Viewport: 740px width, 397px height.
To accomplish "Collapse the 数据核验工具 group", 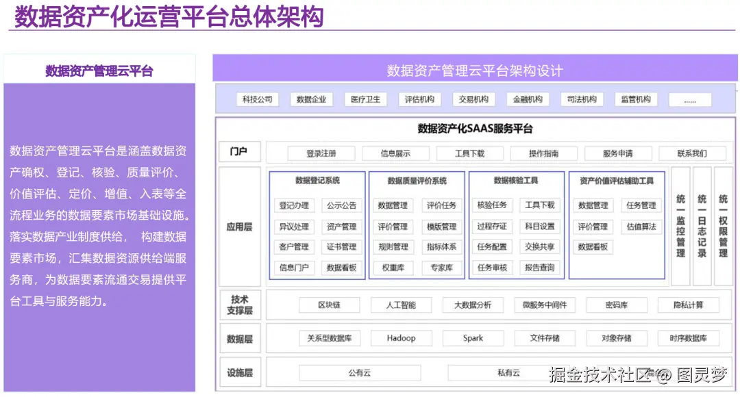I will 516,181.
